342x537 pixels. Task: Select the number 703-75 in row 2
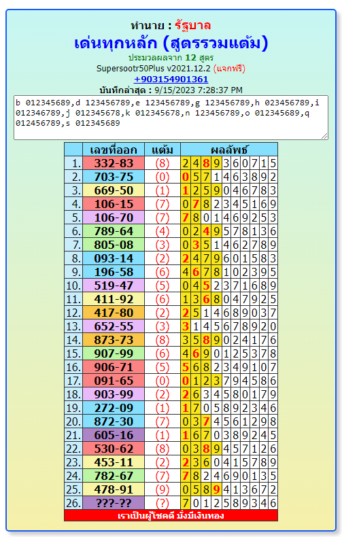coord(114,177)
